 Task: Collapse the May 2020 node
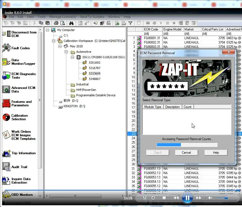coord(60,46)
